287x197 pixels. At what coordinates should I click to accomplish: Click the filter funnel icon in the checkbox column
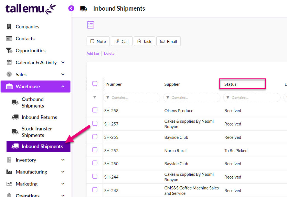pos(95,98)
